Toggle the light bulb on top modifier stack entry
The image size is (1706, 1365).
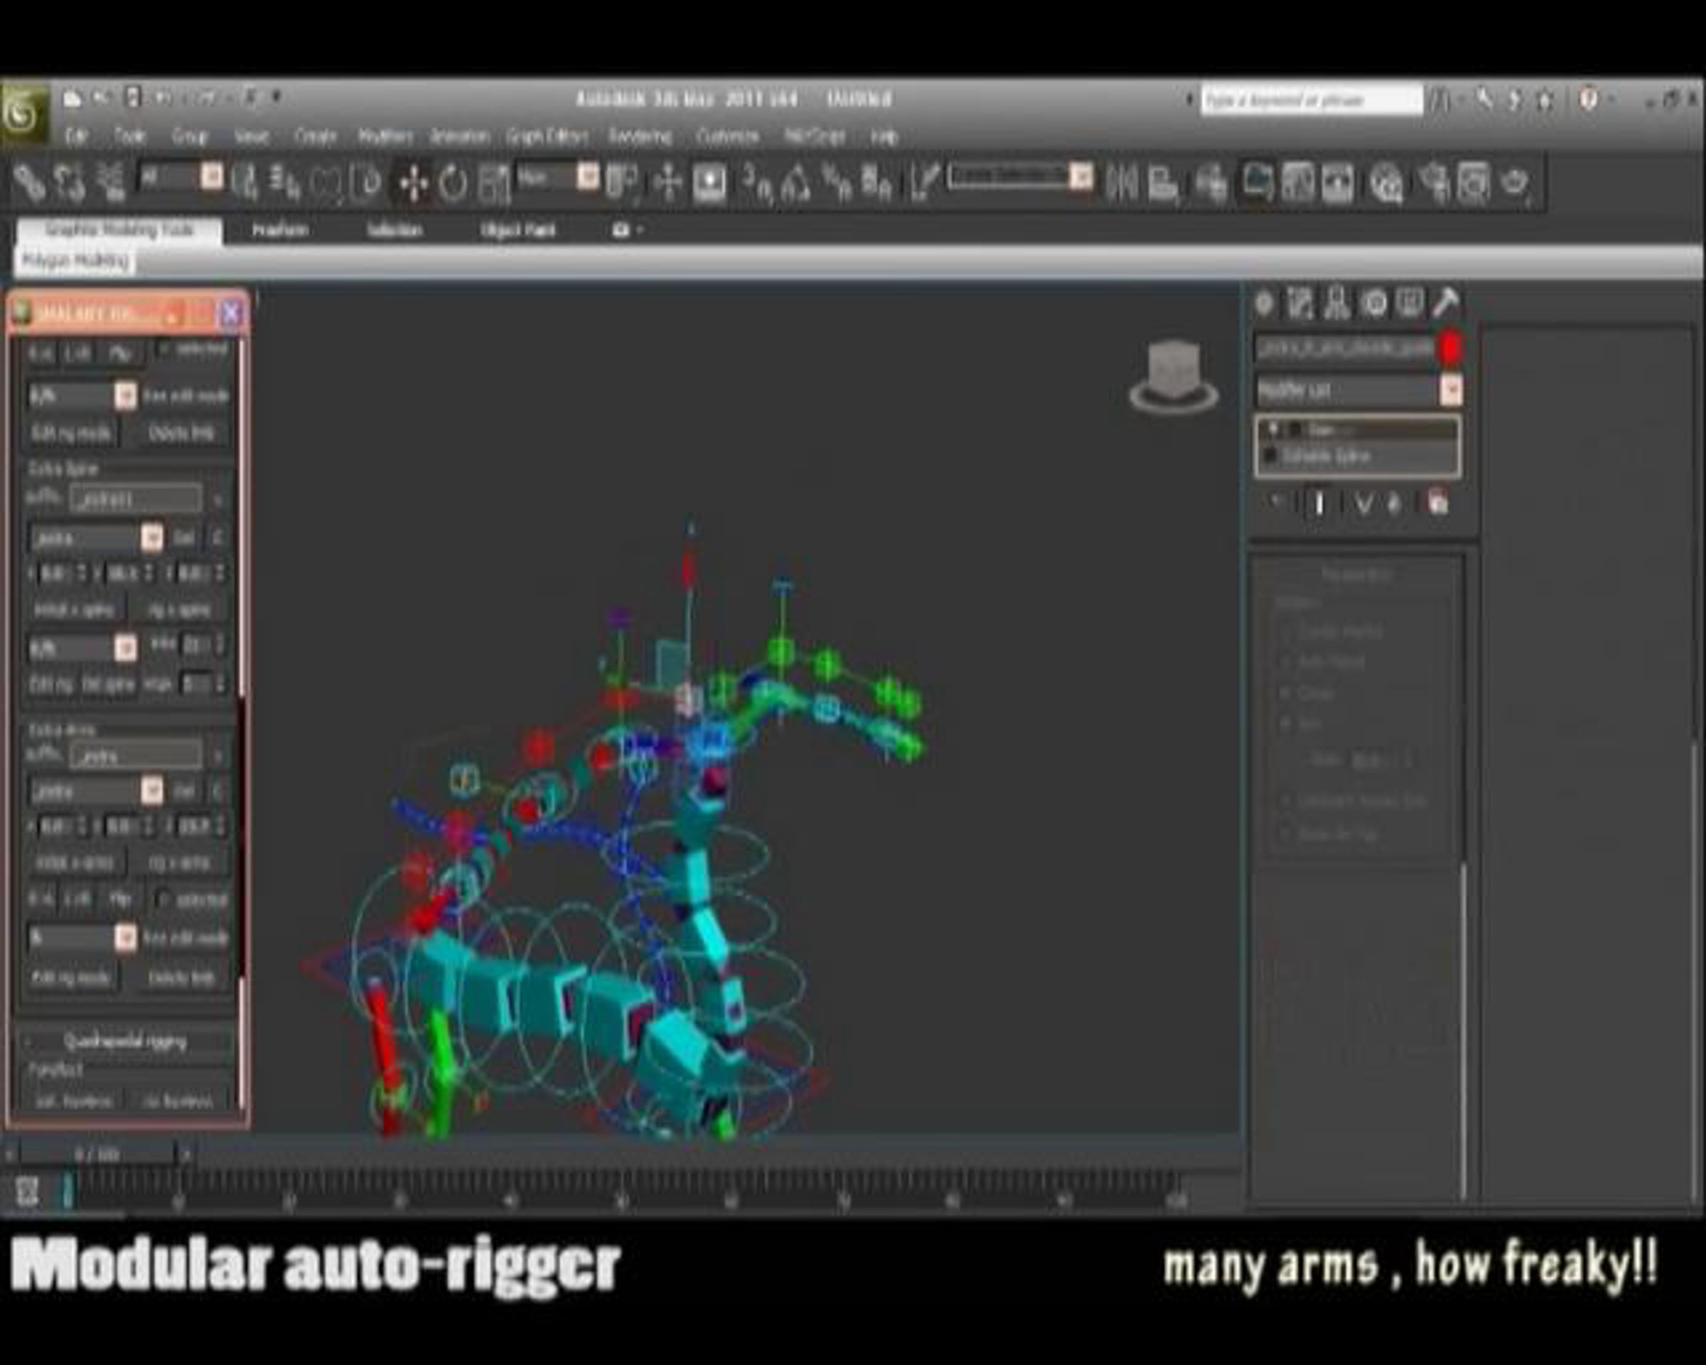[1273, 429]
